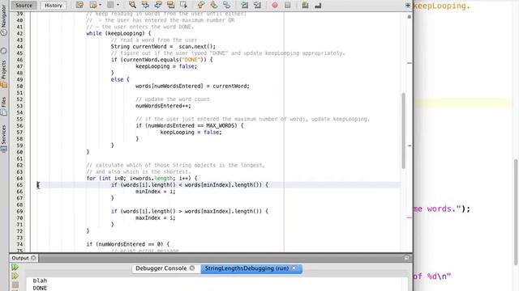Click the yellow warning mark in error stripe
The image size is (519, 291).
point(410,63)
